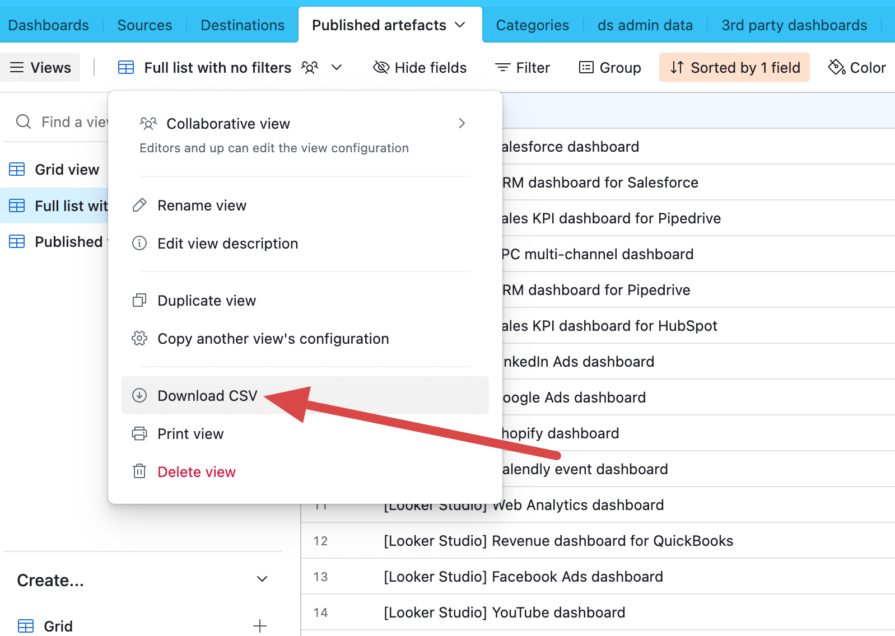
Task: Choose Download CSV from menu
Action: (305, 395)
